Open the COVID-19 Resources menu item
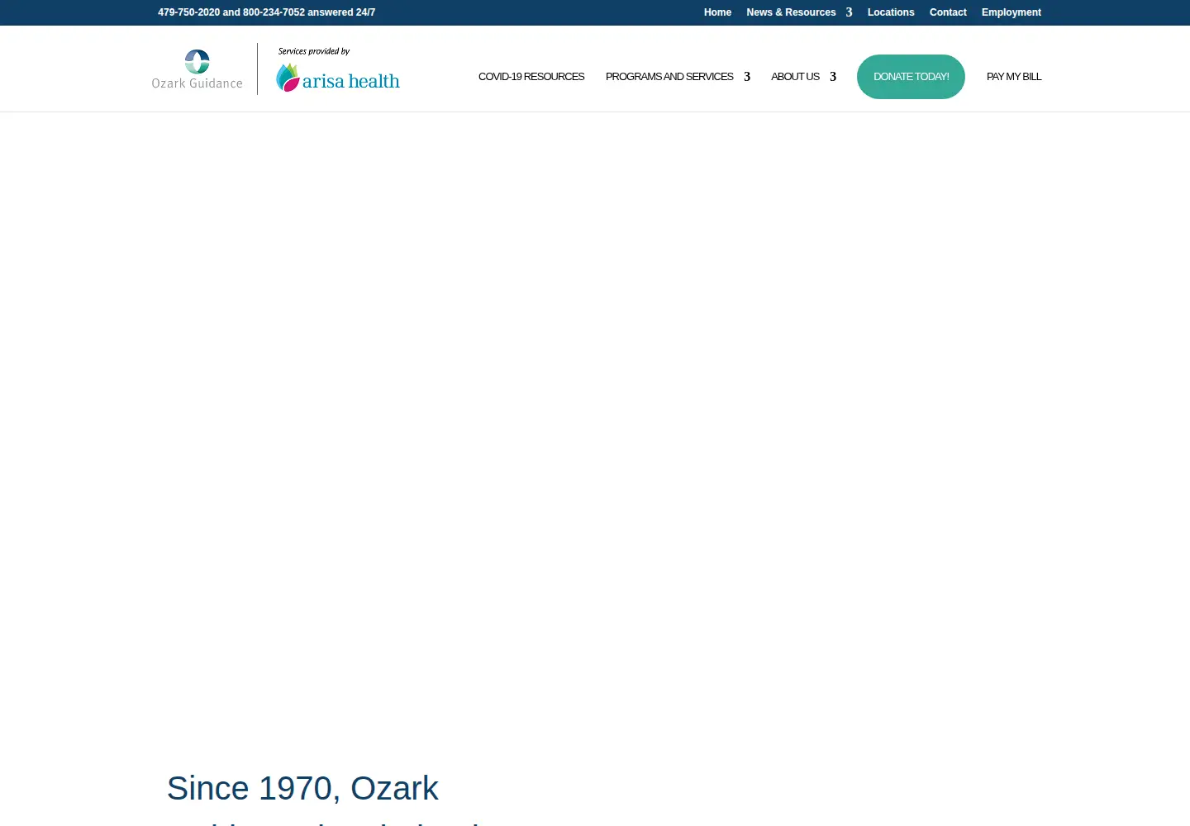This screenshot has width=1190, height=826. (531, 77)
